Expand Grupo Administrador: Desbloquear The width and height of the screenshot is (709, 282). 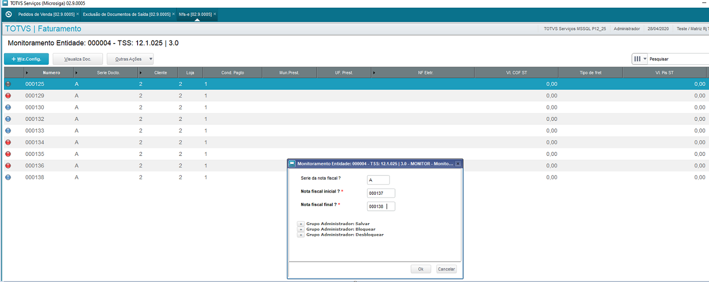pos(301,235)
